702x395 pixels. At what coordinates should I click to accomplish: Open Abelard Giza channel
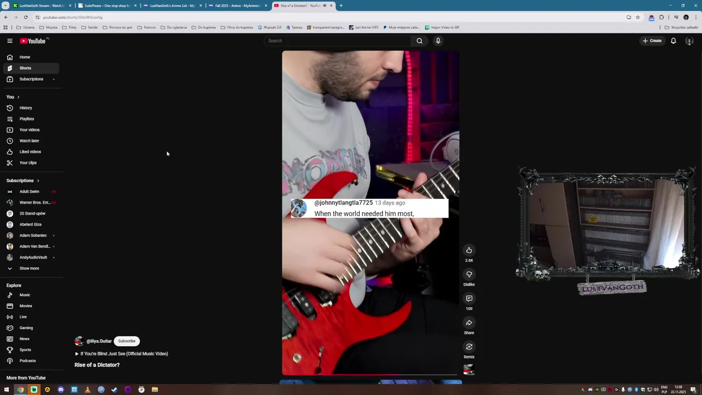click(x=31, y=224)
